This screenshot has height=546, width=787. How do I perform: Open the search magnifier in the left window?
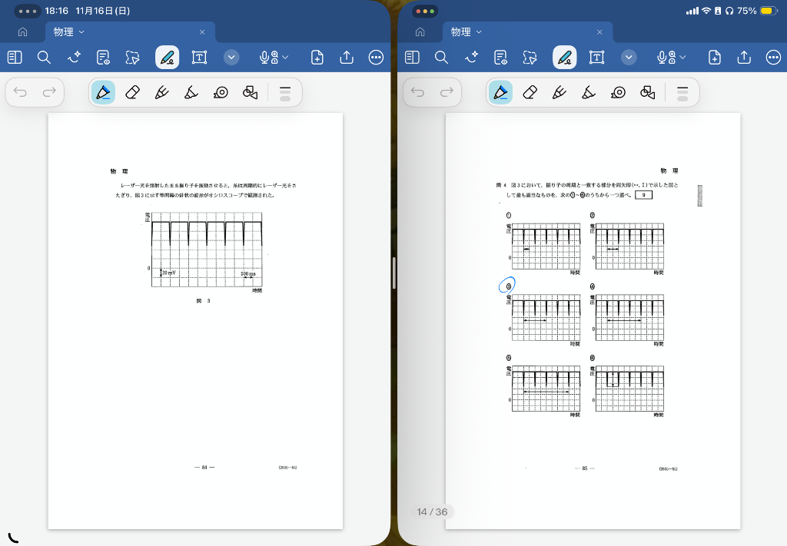coord(44,58)
